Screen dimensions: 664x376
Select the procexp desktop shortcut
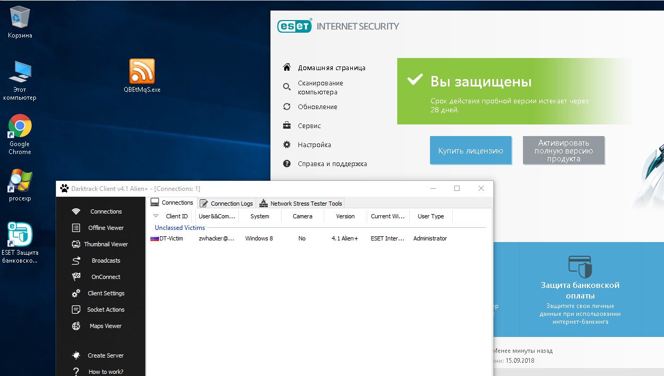click(x=20, y=185)
